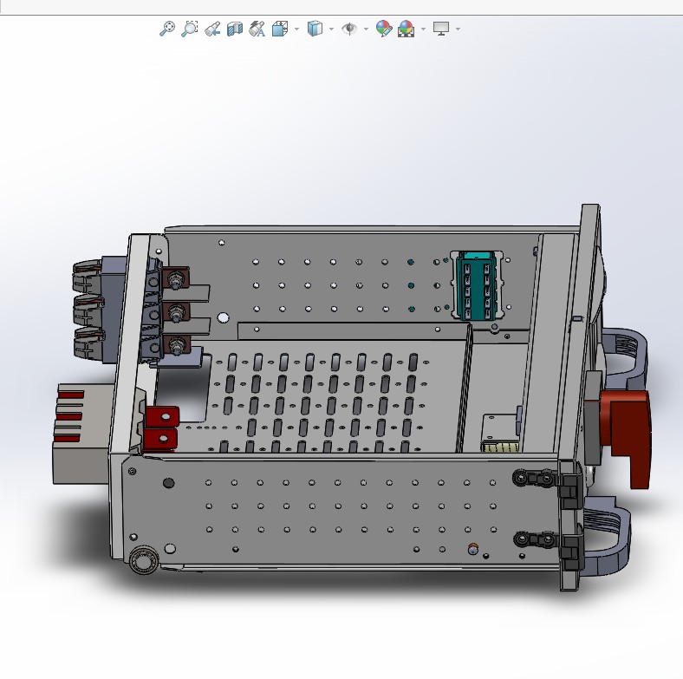
Task: Select the teal connector block in the chassis
Action: pos(477,285)
